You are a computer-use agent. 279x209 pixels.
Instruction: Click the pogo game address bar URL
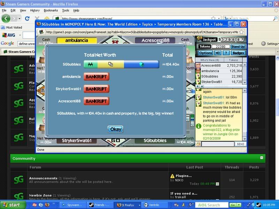[142, 32]
